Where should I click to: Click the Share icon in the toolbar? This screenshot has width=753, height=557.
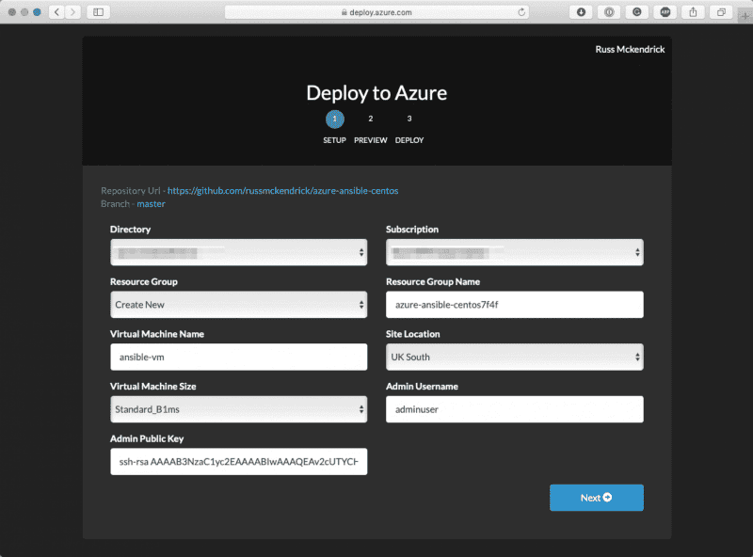tap(694, 12)
